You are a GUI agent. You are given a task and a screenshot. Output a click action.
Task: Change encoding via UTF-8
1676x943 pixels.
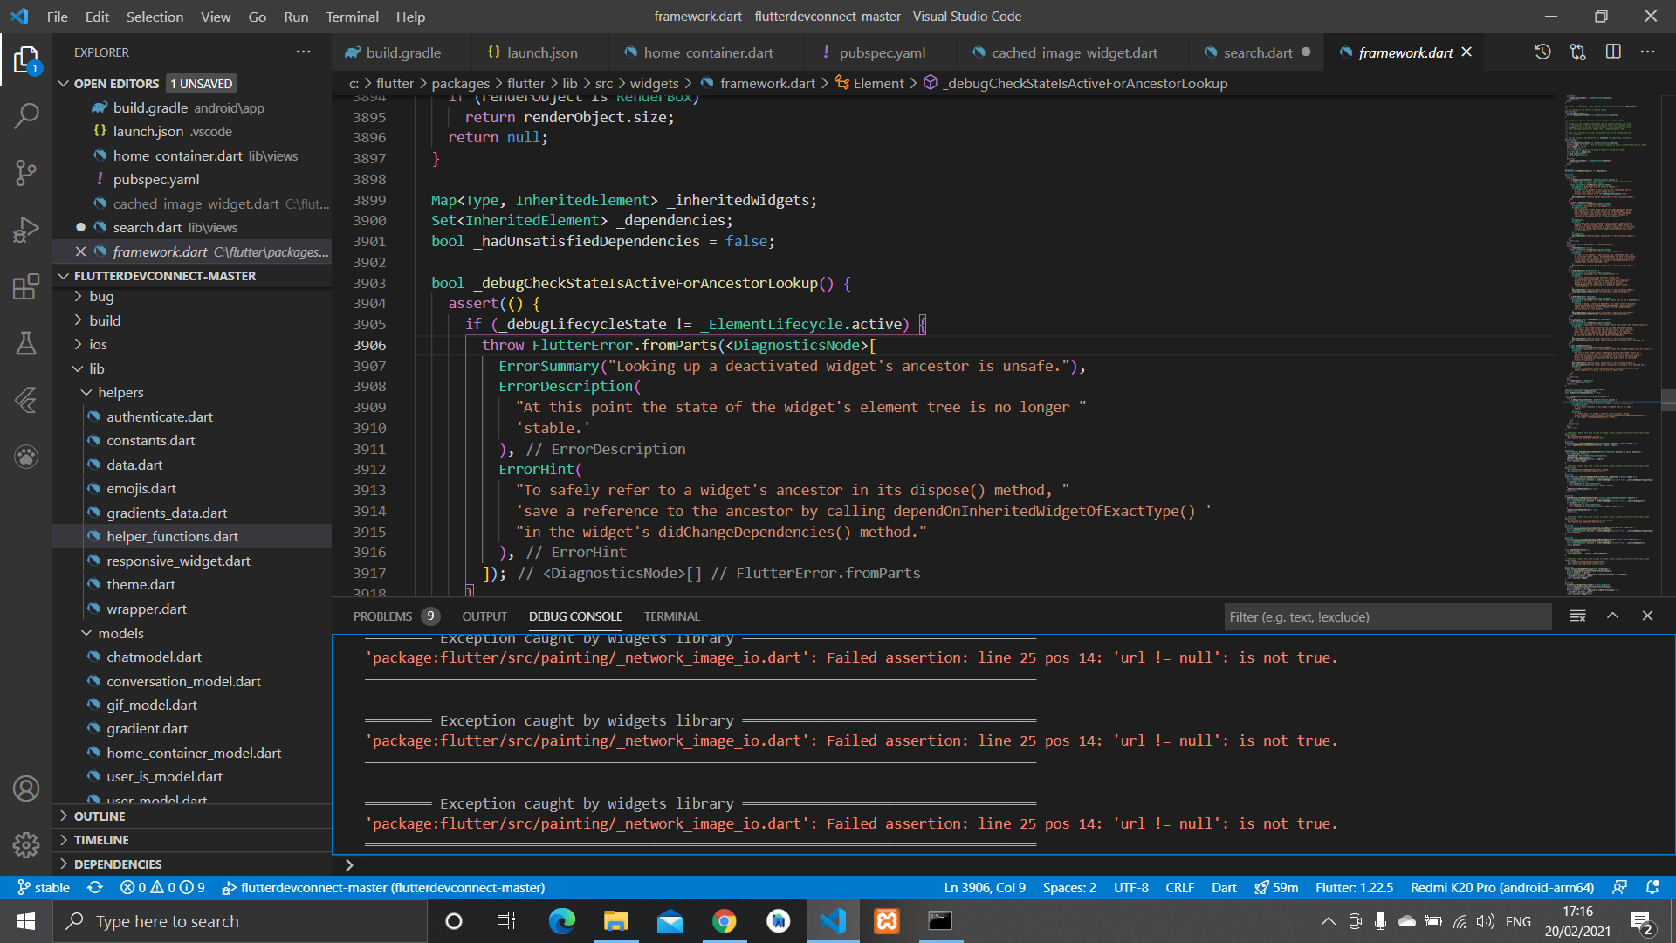click(x=1130, y=887)
